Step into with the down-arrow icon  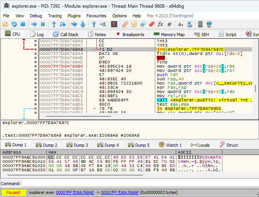[x=54, y=24]
